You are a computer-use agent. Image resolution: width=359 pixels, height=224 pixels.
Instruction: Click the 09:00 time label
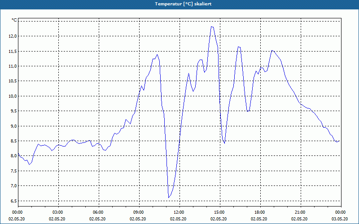pyautogui.click(x=139, y=212)
